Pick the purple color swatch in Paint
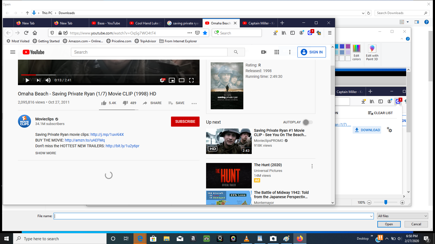Viewport: 435px width, 244px height. [348, 46]
